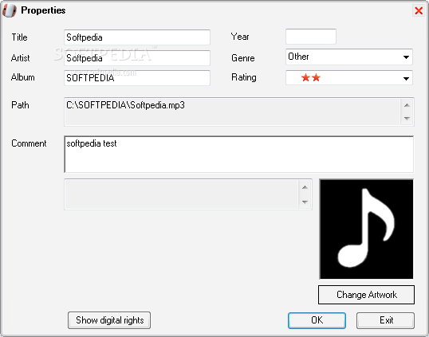Screen dimensions: 429x337
Task: Click the Path box scroll up arrow
Action: [x=407, y=105]
